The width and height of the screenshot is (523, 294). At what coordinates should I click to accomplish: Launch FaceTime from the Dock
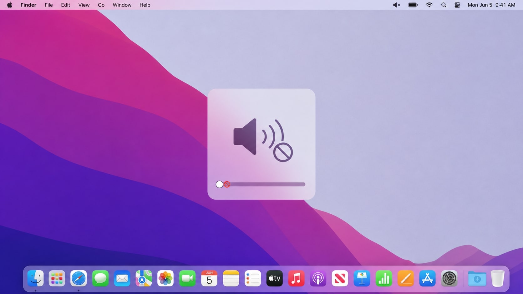coord(187,278)
